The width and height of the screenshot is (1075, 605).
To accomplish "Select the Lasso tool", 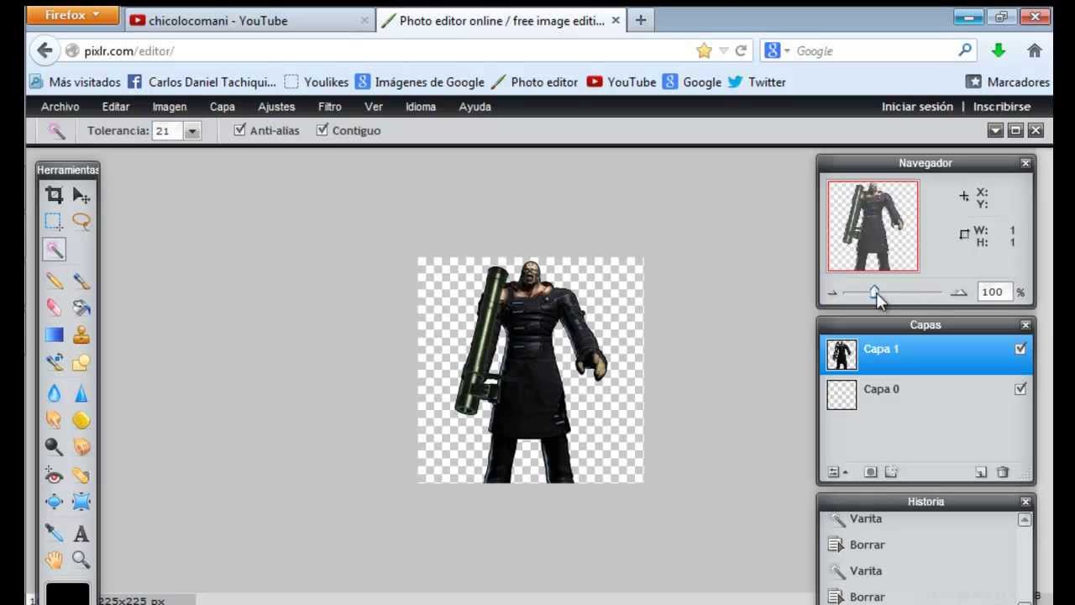I will (81, 222).
